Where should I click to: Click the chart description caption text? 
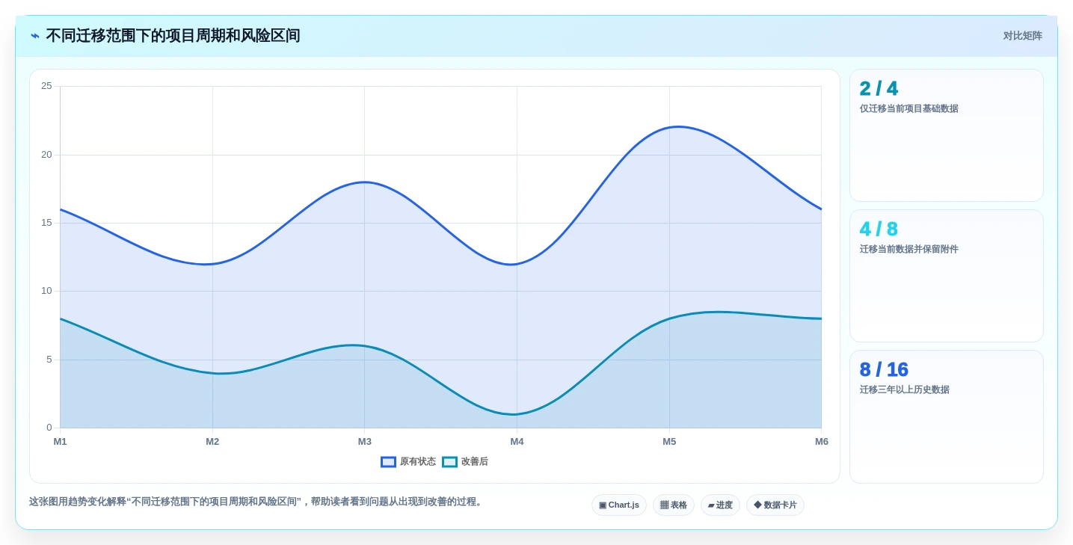(x=257, y=502)
